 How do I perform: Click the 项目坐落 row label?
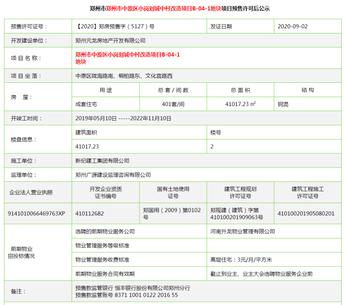click(x=26, y=76)
